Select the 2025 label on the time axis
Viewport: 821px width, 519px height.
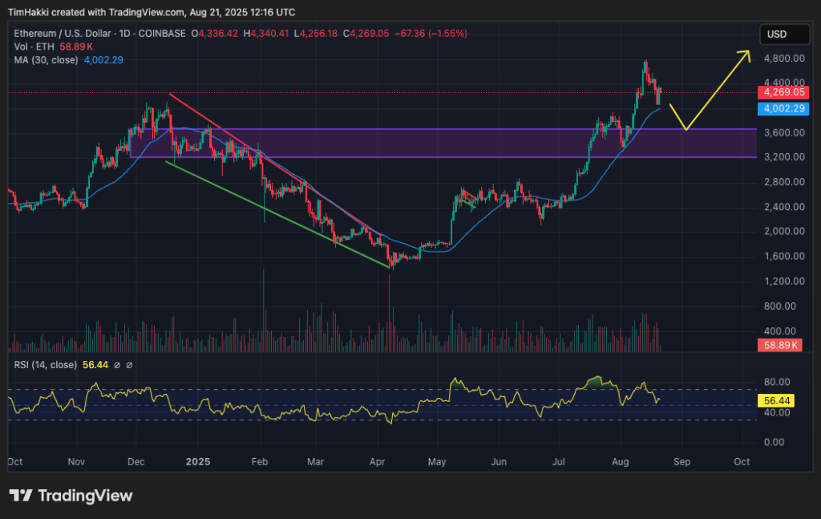pyautogui.click(x=197, y=462)
